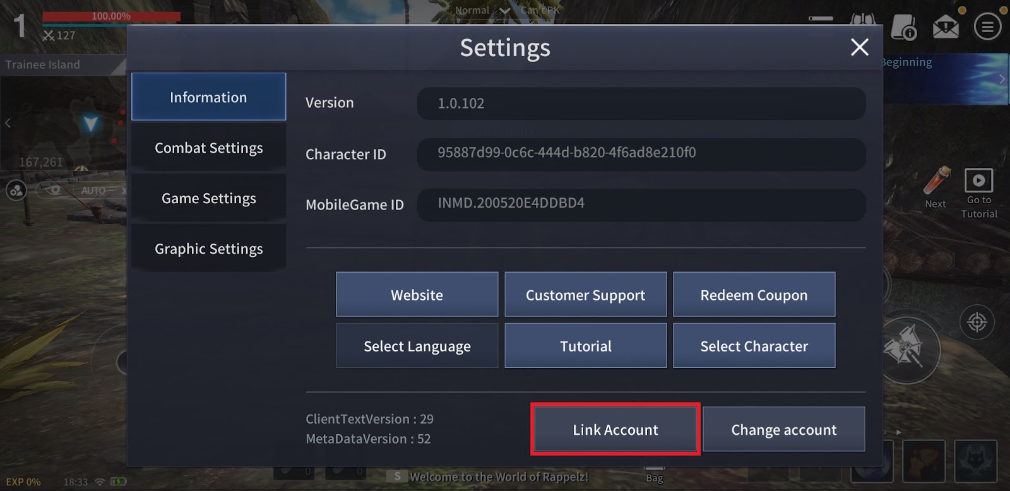Screen dimensions: 1010x491
Task: Click the Link Account button
Action: [615, 430]
